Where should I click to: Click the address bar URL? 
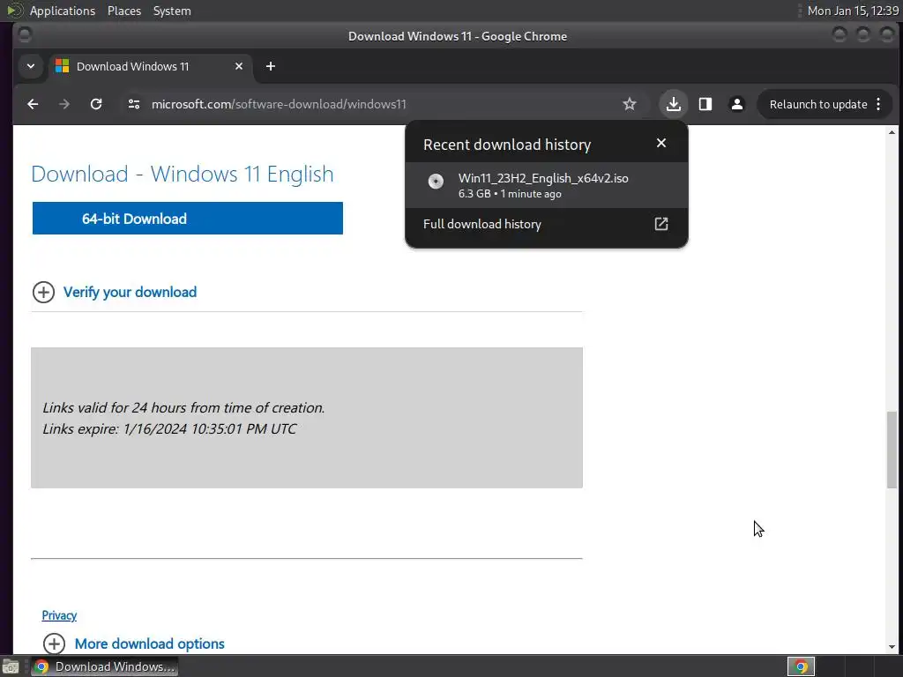279,104
